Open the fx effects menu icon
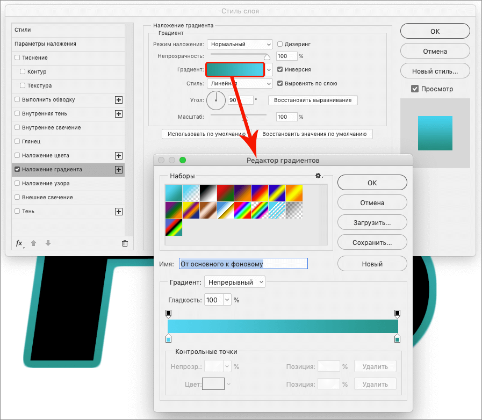 point(19,243)
